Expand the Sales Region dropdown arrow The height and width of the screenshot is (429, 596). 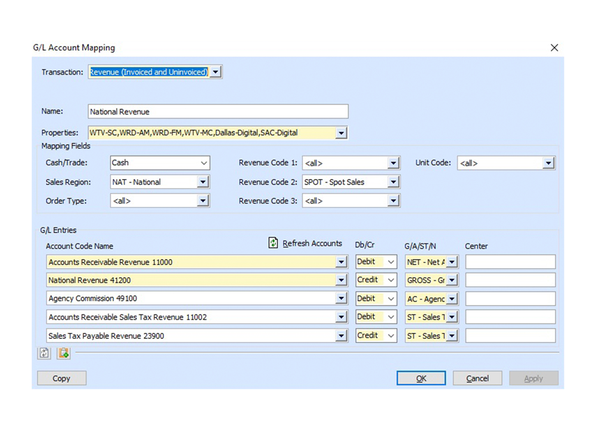203,182
